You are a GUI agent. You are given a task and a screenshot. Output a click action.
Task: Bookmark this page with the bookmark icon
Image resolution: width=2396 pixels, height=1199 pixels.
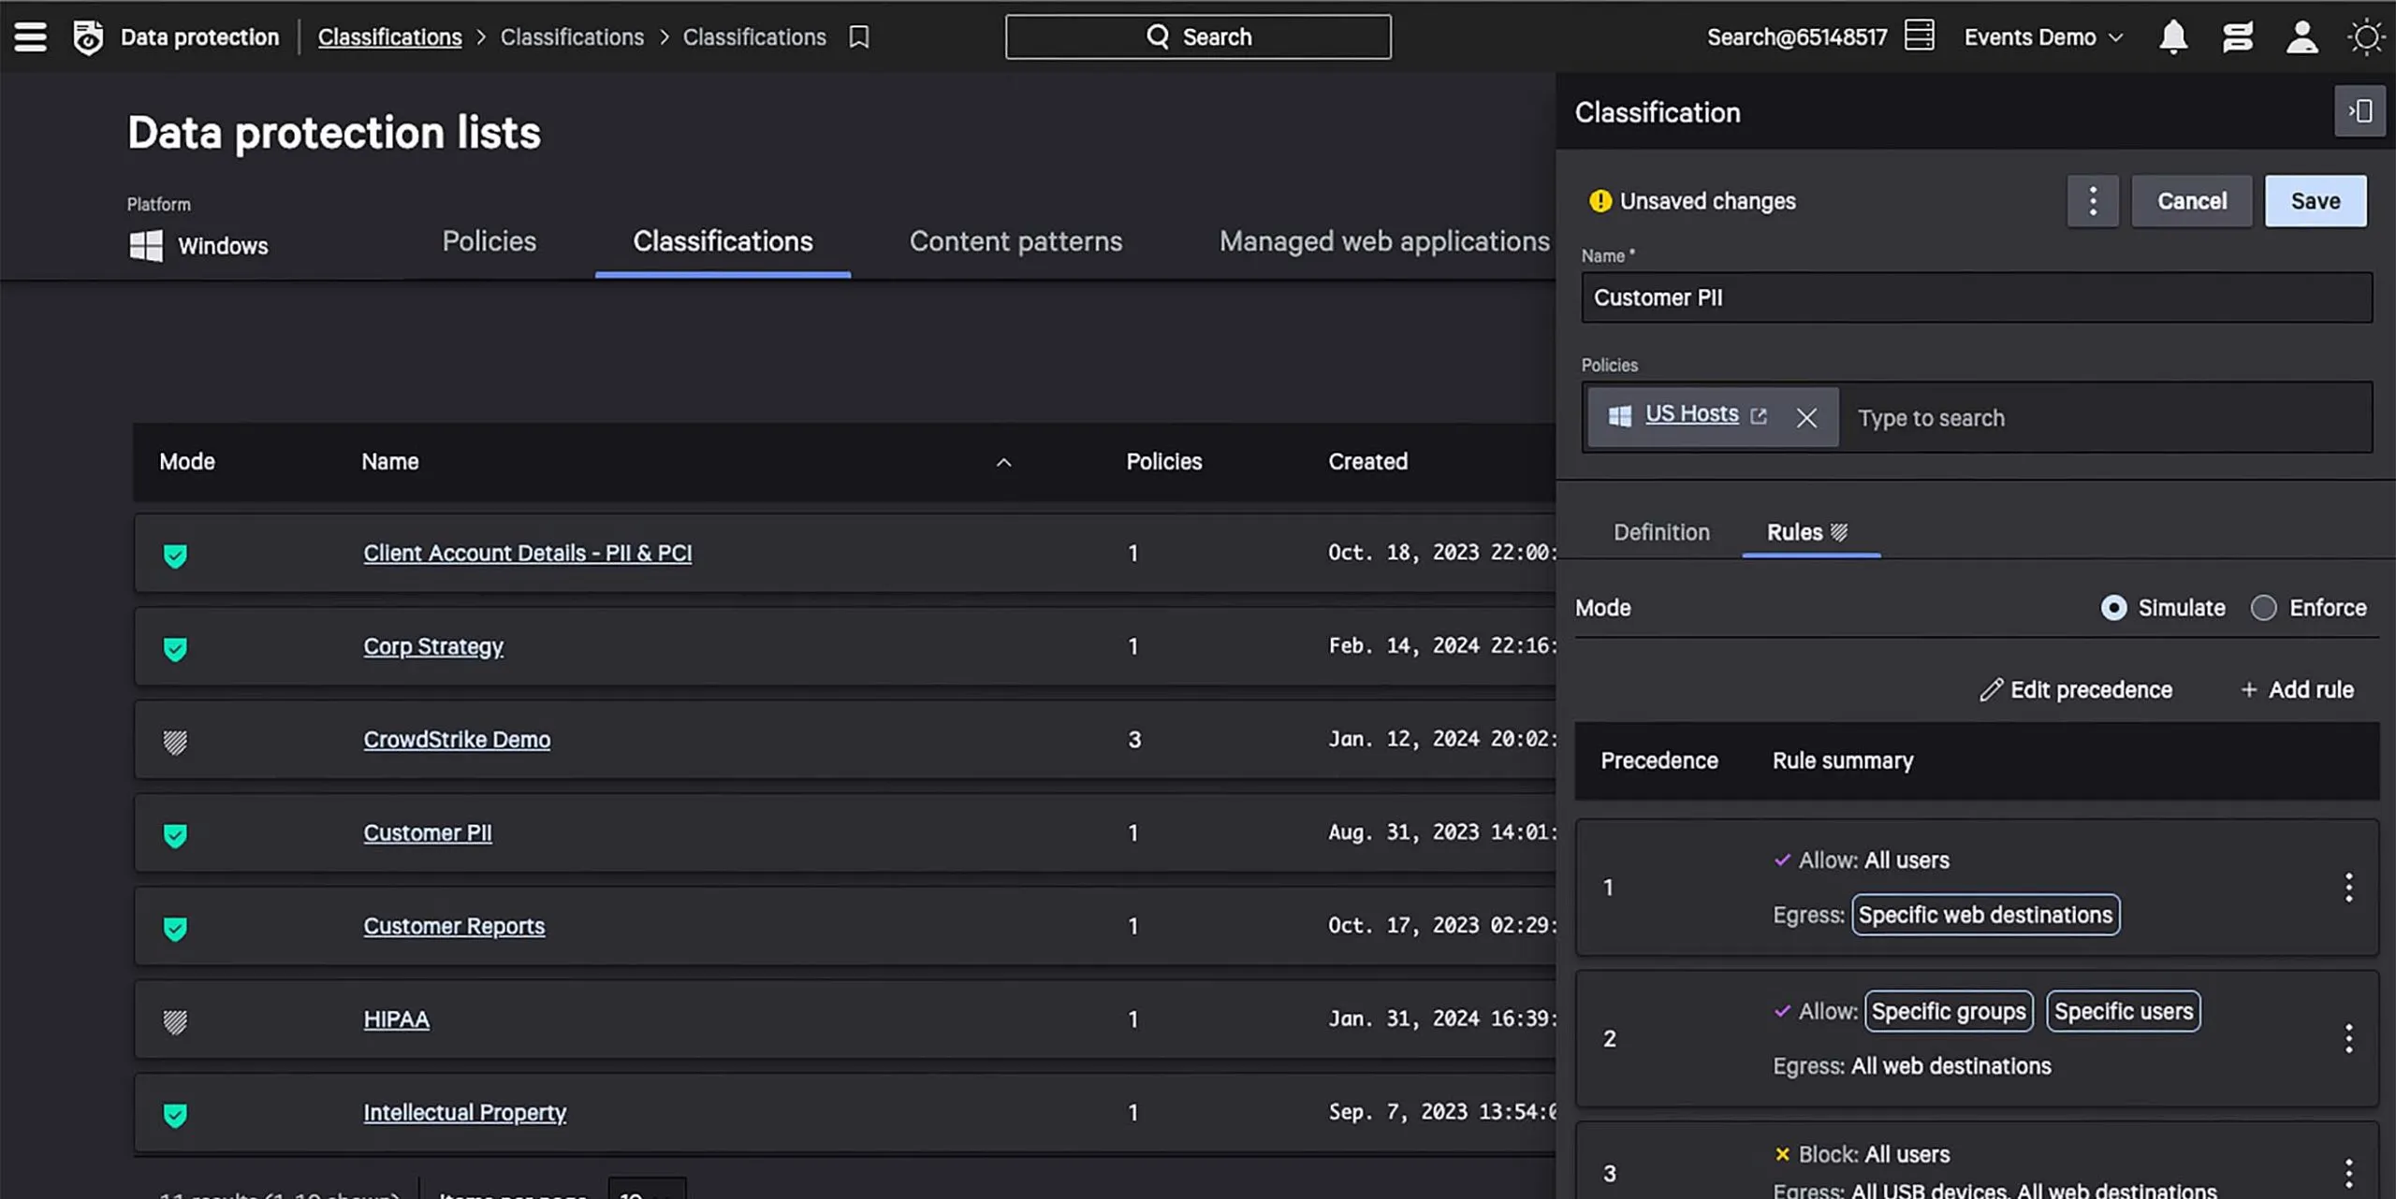coord(858,36)
